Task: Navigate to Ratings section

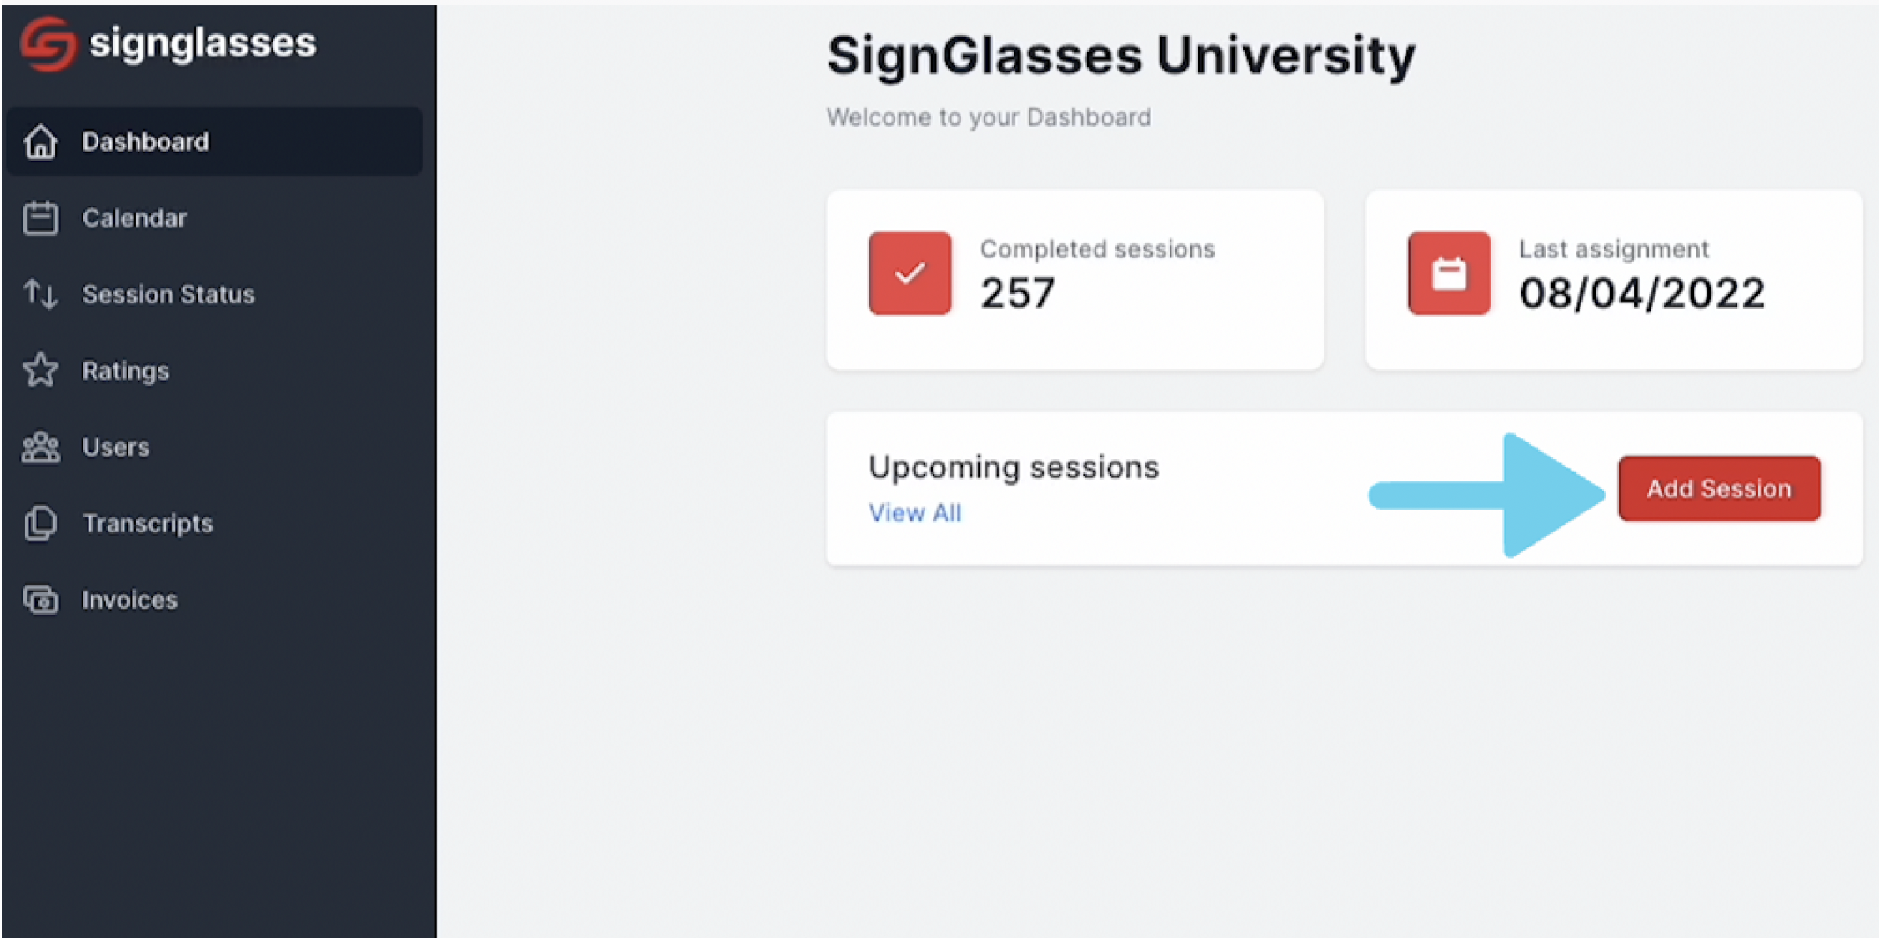Action: coord(214,371)
